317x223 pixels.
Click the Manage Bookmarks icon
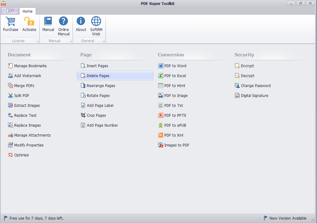click(x=11, y=66)
